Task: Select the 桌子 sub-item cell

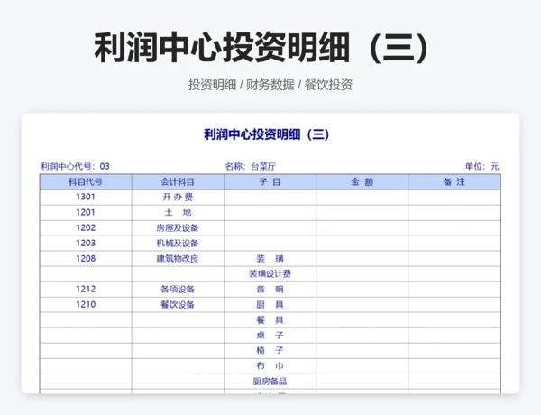Action: click(x=270, y=336)
